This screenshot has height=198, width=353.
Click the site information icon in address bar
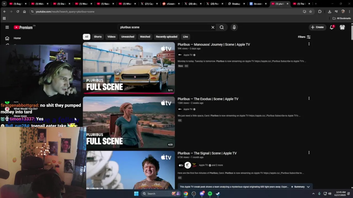(x=32, y=12)
